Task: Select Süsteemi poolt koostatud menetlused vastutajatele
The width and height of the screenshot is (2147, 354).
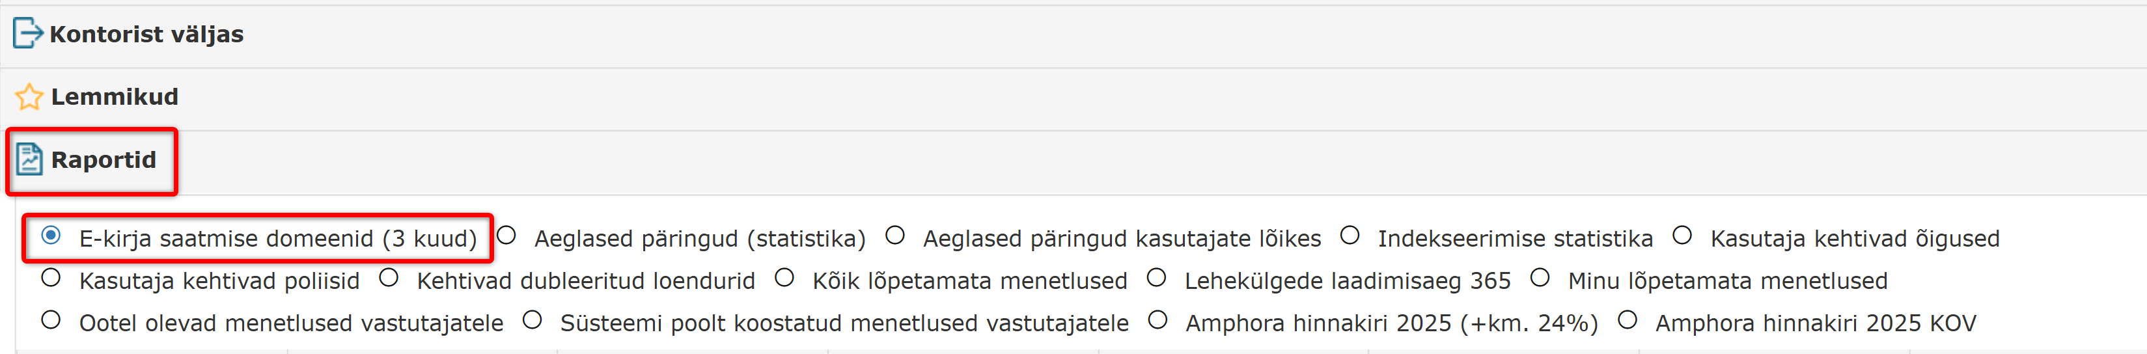Action: (533, 321)
